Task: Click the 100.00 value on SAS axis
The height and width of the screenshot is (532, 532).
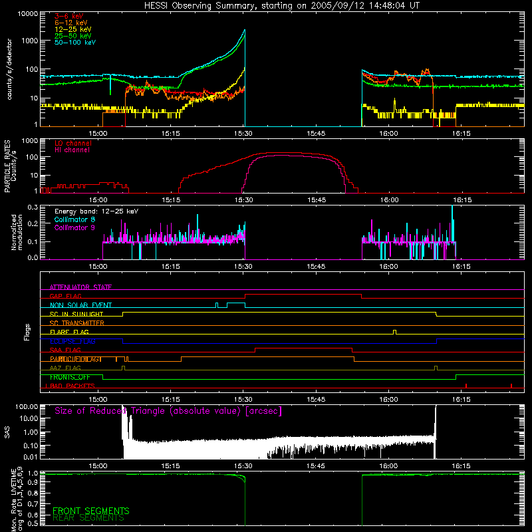Action: [x=27, y=407]
